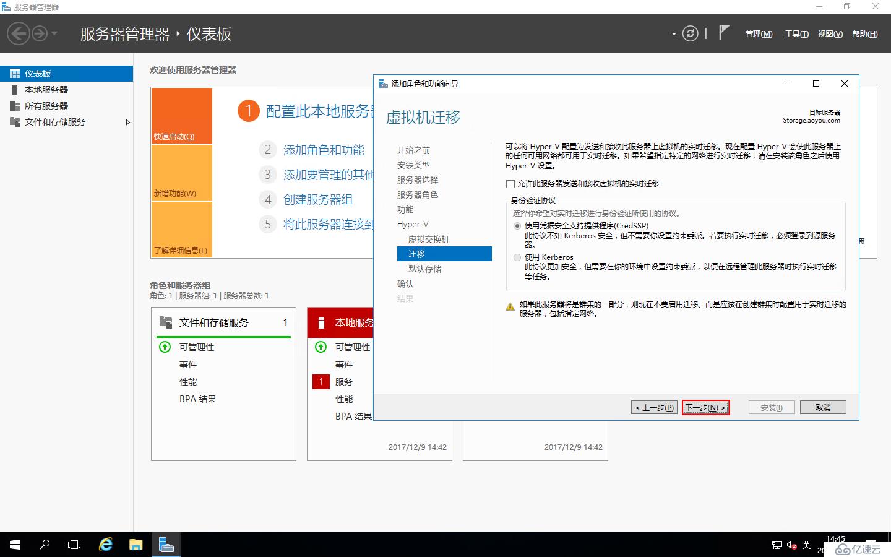Select CredSSP authentication radio button
Image resolution: width=891 pixels, height=557 pixels.
click(517, 226)
